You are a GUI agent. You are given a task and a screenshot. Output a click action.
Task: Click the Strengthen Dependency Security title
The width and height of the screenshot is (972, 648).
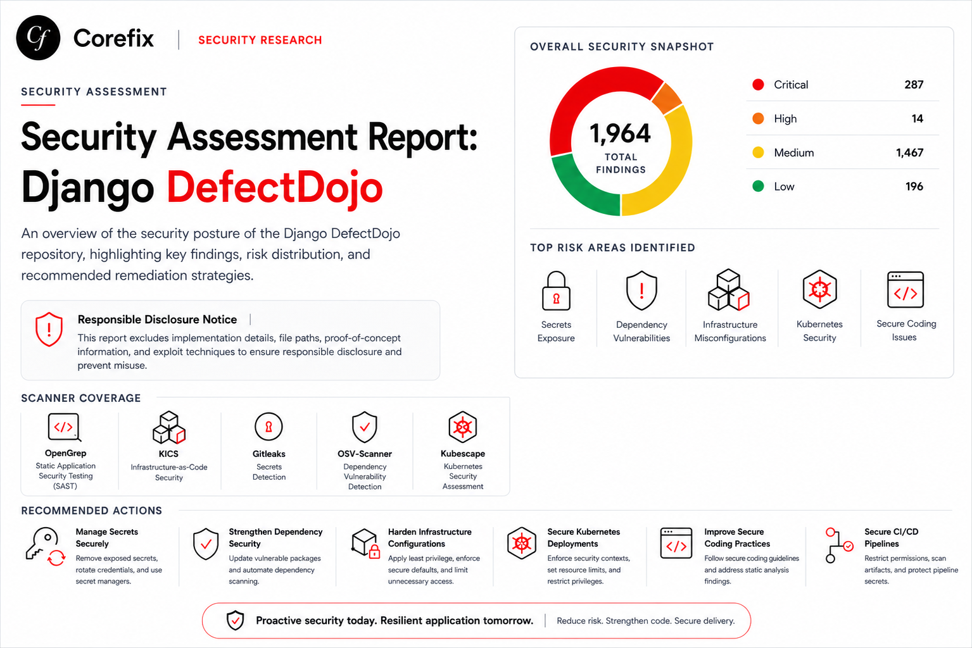click(x=275, y=538)
